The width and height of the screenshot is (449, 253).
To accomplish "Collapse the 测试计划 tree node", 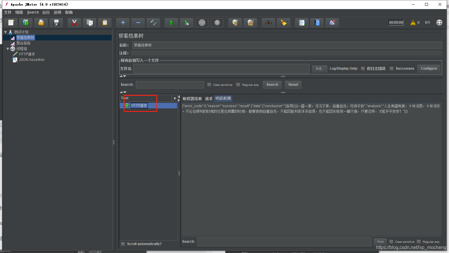I will coord(5,32).
